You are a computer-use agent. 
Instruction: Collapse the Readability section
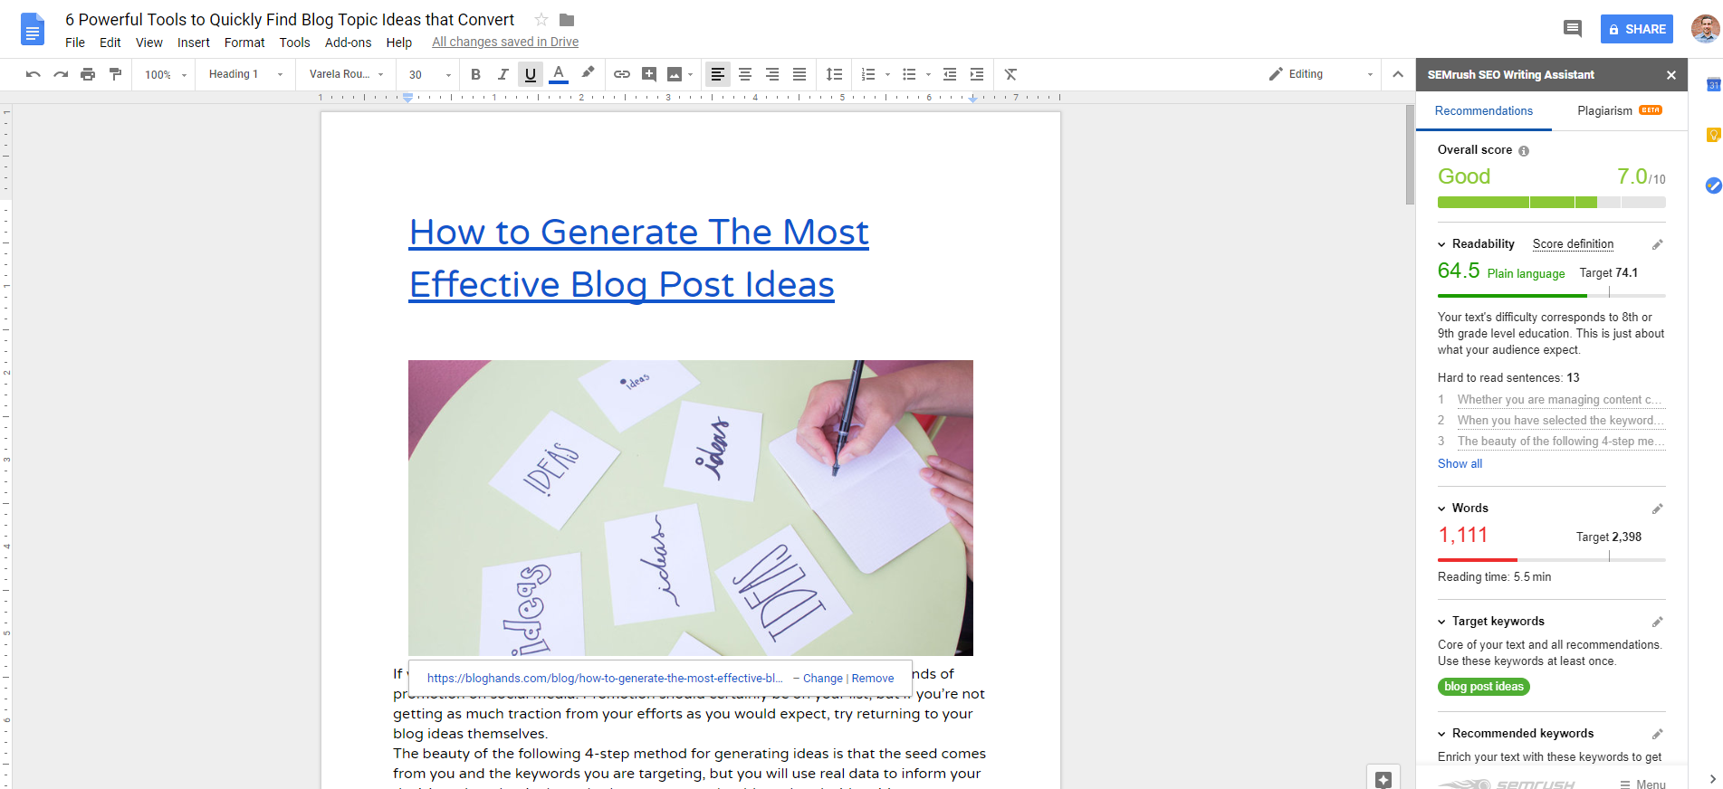point(1442,244)
